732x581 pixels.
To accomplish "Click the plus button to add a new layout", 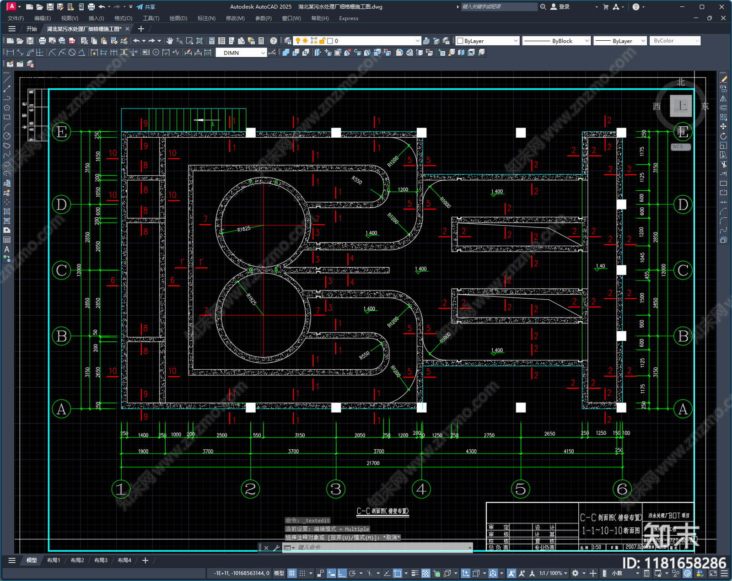I will tap(145, 560).
